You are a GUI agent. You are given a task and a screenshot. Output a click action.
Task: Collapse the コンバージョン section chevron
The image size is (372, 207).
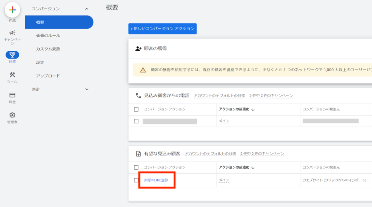click(x=86, y=9)
